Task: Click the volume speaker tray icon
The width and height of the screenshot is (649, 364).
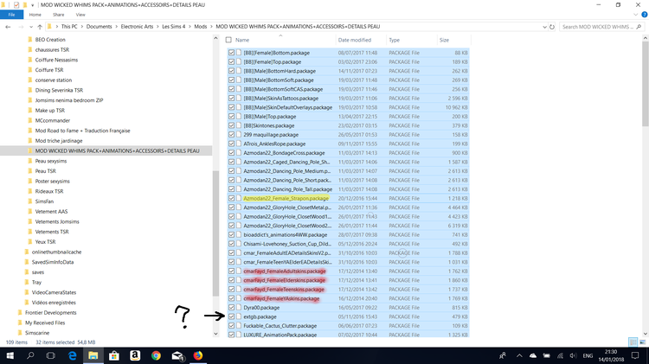Action: 573,355
